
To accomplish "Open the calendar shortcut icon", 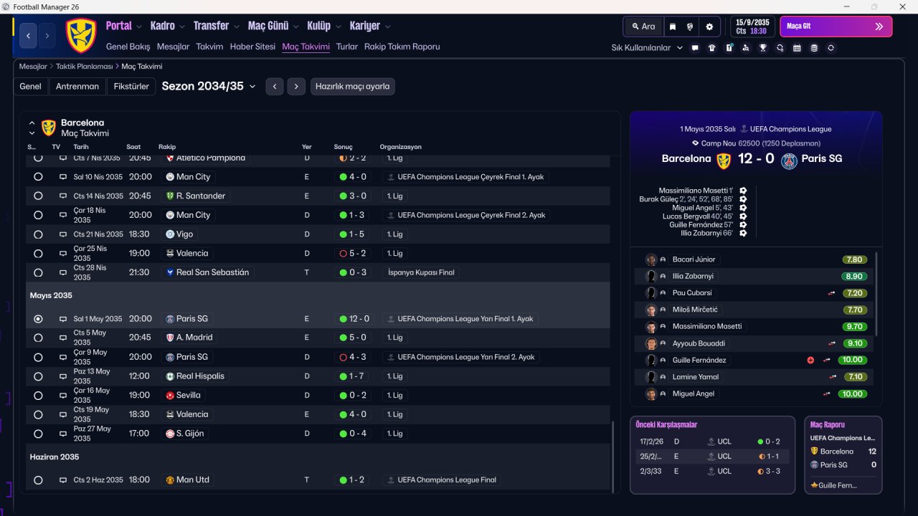I will pyautogui.click(x=797, y=48).
